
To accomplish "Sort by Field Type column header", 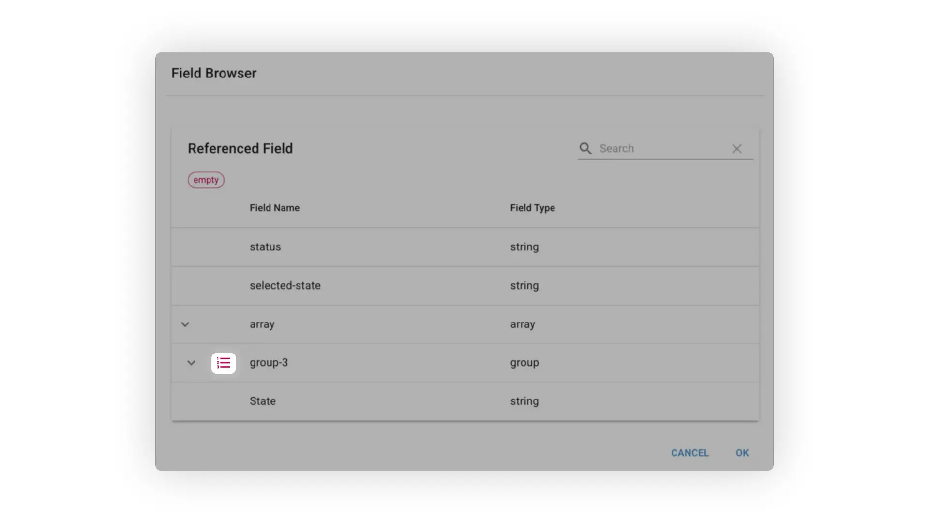I will pyautogui.click(x=532, y=208).
